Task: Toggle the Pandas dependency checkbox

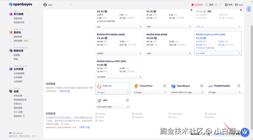Action: [x=133, y=114]
